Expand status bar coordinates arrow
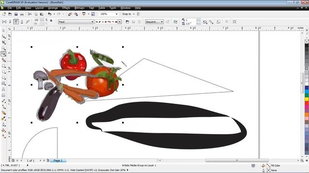Screen dimensions: 309x173 coord(28,165)
